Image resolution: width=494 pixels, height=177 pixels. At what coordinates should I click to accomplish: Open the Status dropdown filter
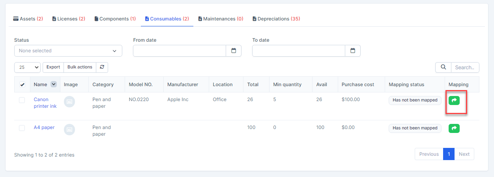[68, 51]
